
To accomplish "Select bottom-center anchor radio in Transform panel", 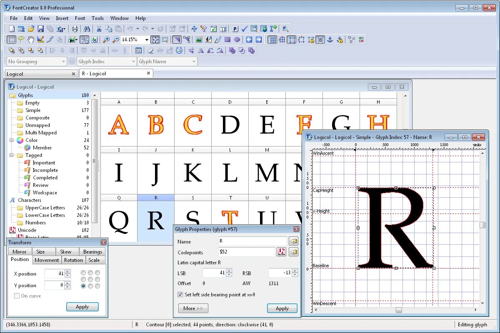I will tap(90, 286).
